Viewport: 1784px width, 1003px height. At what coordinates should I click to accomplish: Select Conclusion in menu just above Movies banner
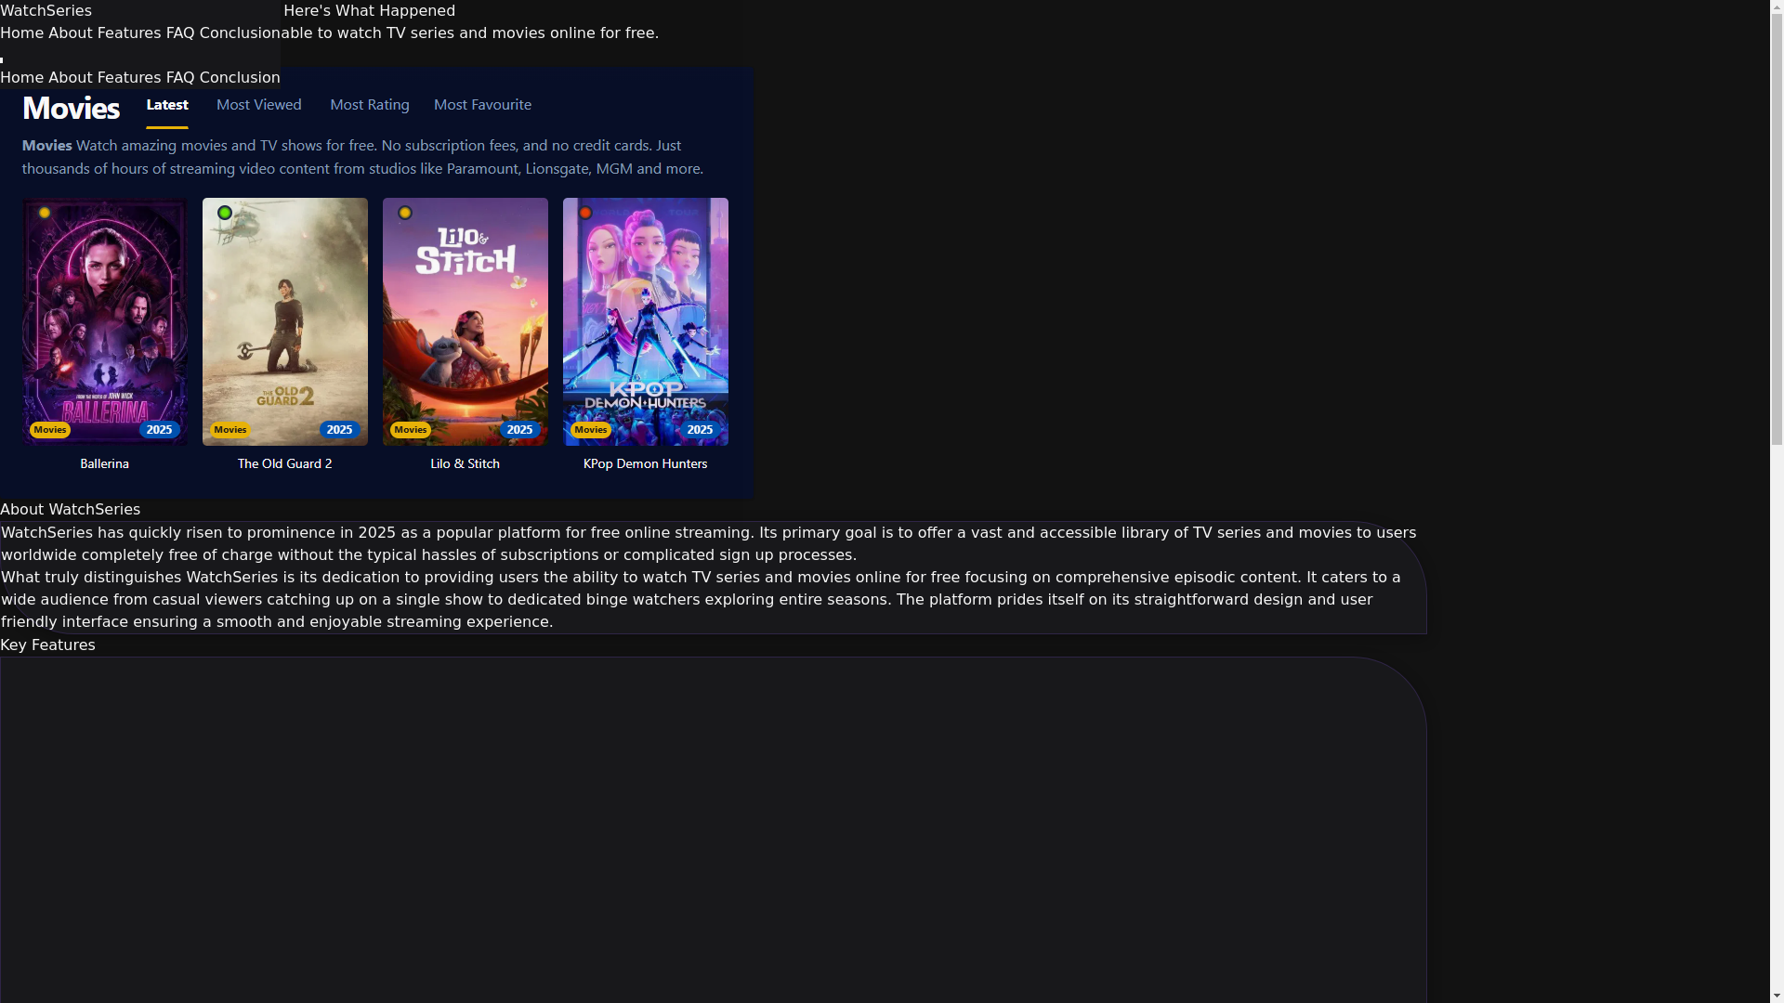[240, 78]
